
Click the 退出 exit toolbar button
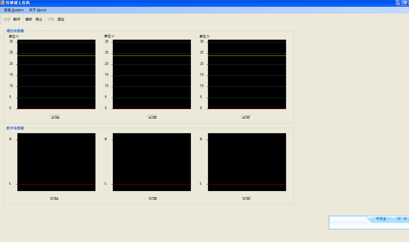pyautogui.click(x=61, y=19)
